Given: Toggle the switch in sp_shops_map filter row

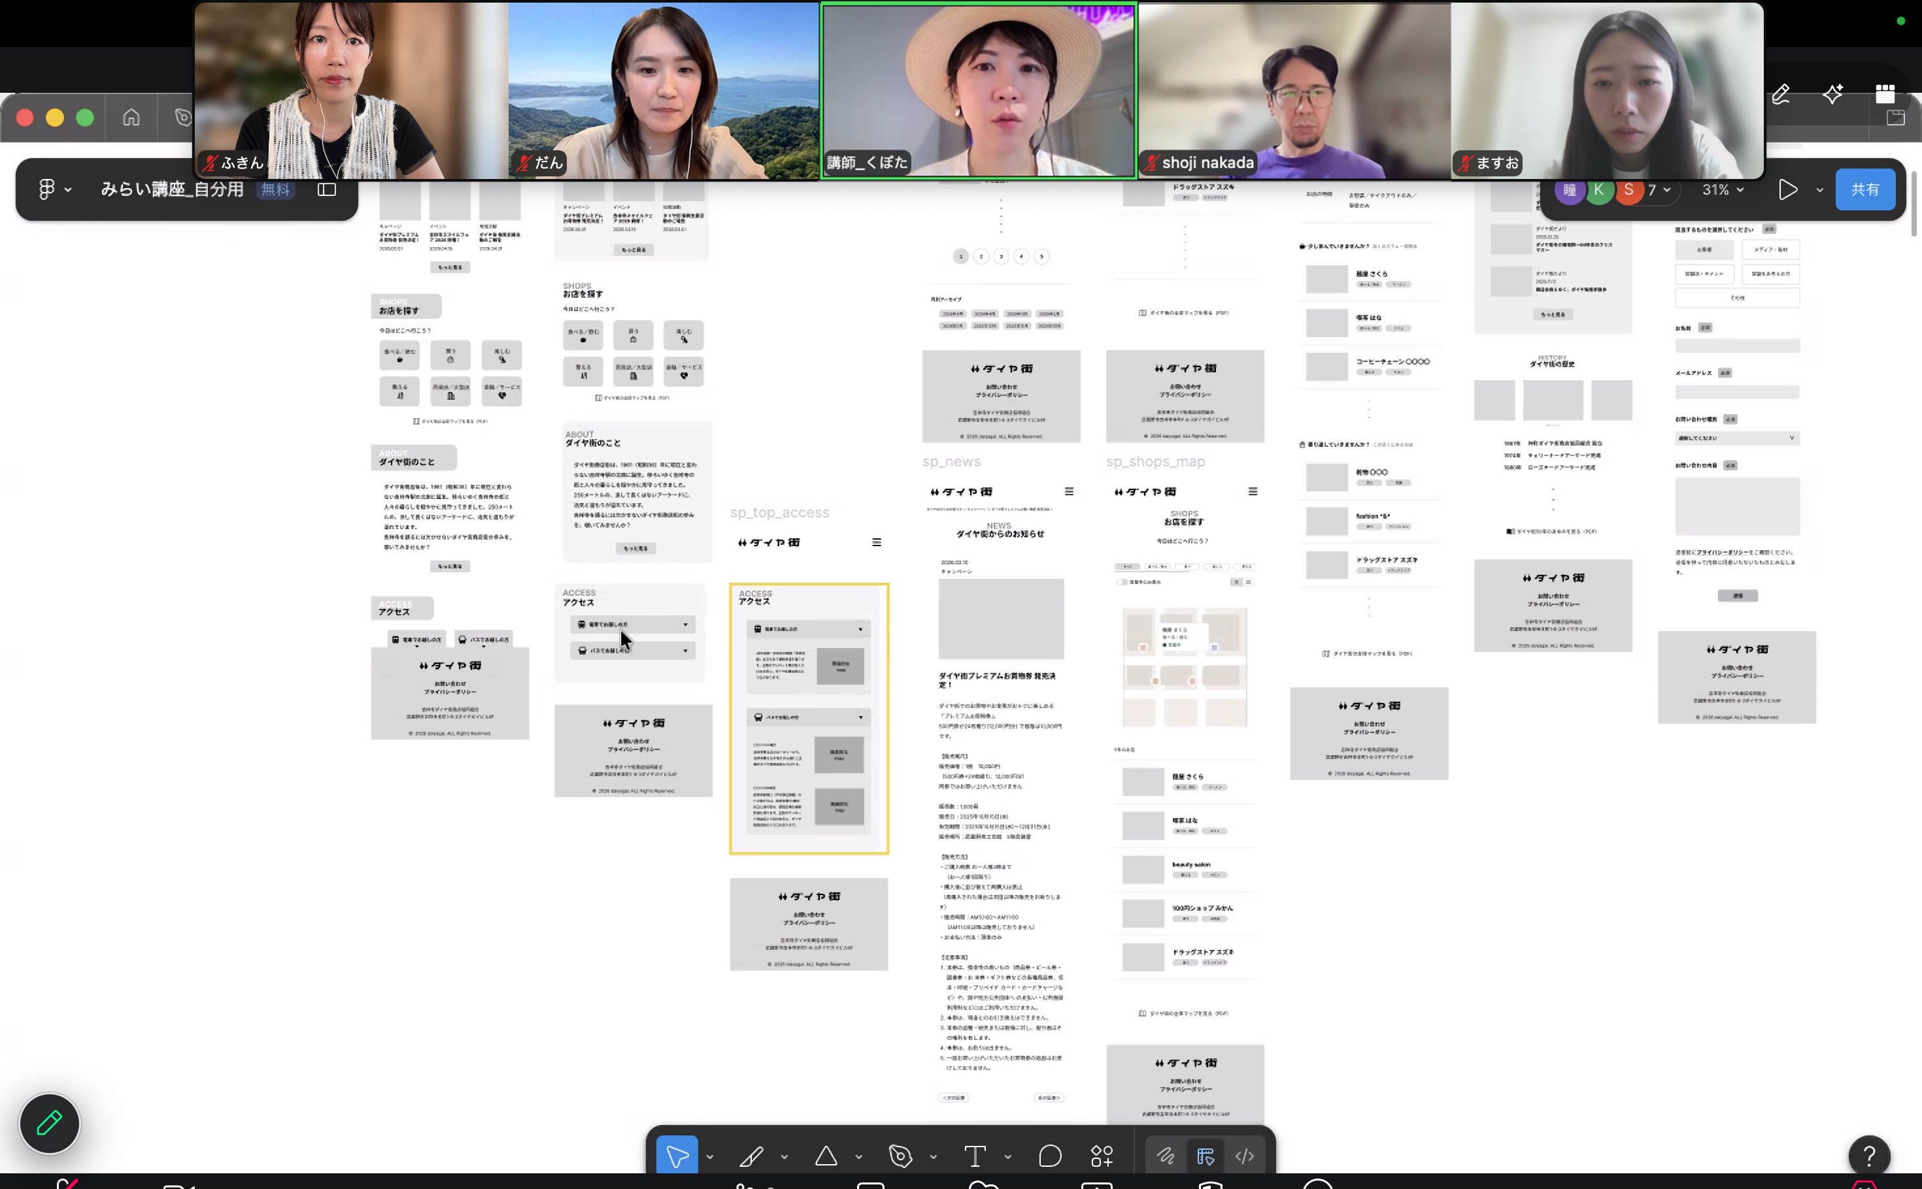Looking at the screenshot, I should click(1122, 582).
